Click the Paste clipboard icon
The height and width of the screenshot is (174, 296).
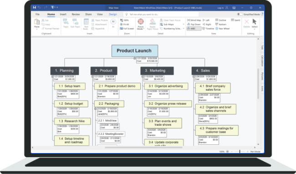coord(37,22)
